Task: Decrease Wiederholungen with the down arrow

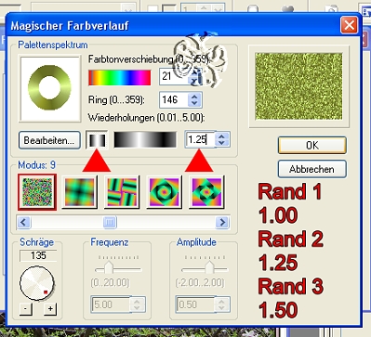Action: click(x=221, y=143)
